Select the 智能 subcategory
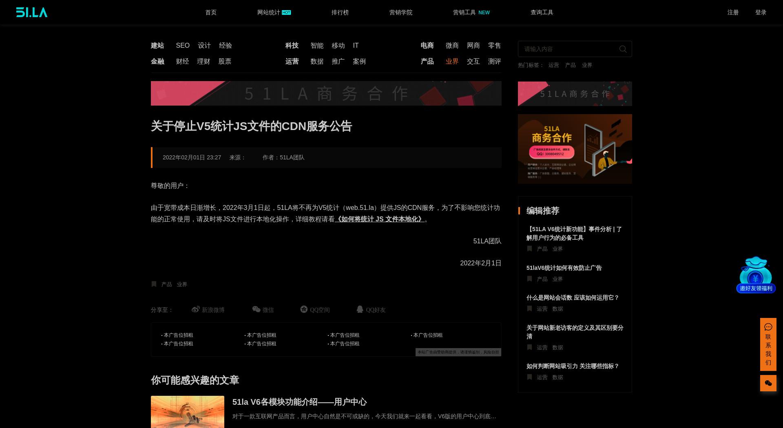The height and width of the screenshot is (428, 783). pyautogui.click(x=317, y=45)
